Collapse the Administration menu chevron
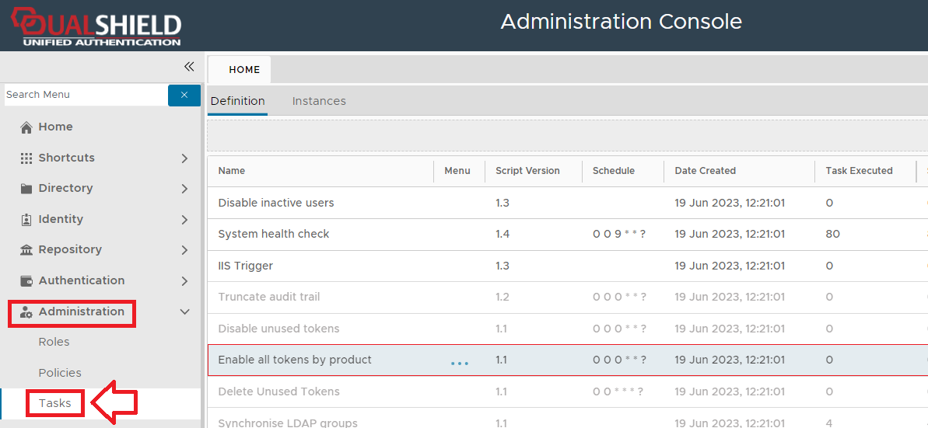The height and width of the screenshot is (428, 928). [x=184, y=312]
